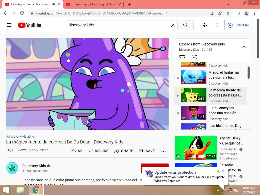The height and width of the screenshot is (195, 260).
Task: Click SIGN IN button
Action: pos(238,25)
